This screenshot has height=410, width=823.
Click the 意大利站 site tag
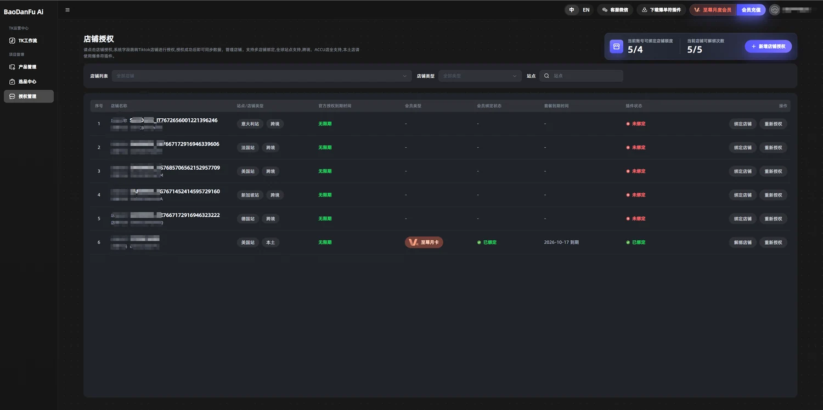(x=250, y=124)
